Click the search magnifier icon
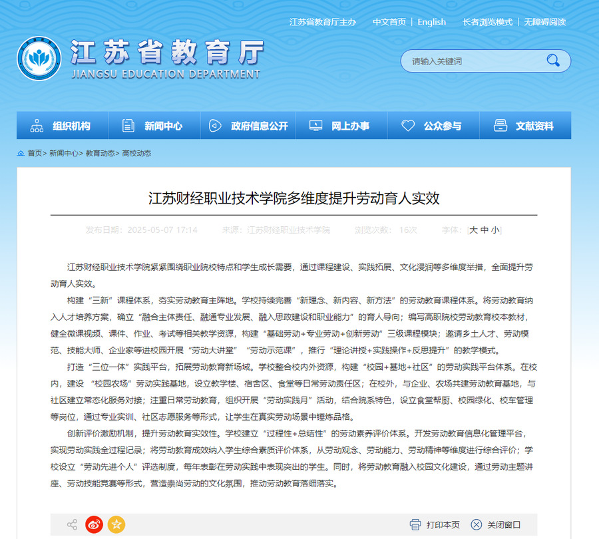The width and height of the screenshot is (599, 539). 553,61
